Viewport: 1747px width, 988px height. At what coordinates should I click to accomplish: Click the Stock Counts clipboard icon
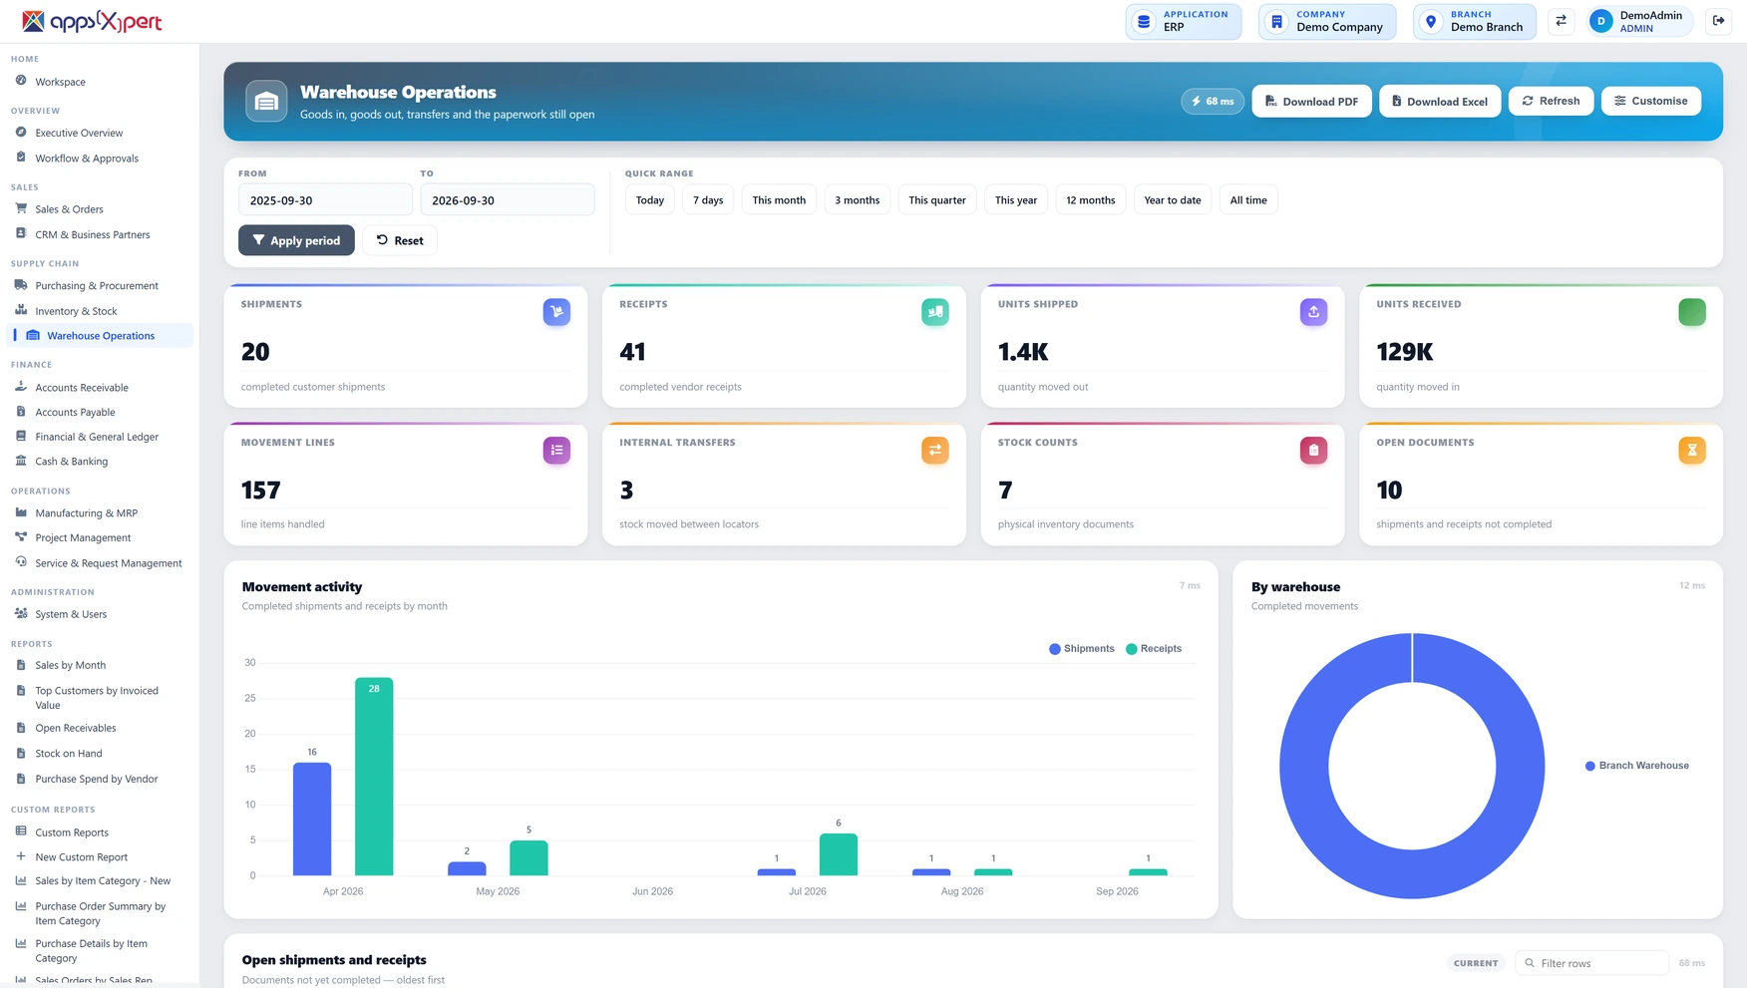1313,451
